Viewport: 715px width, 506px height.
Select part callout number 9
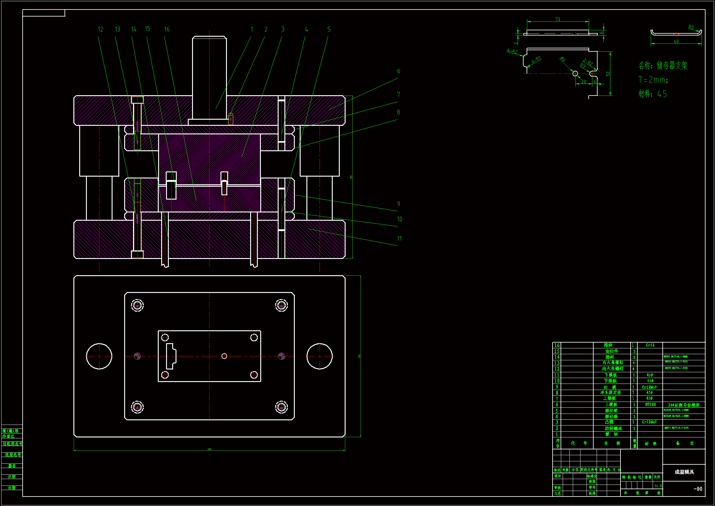[x=398, y=204]
